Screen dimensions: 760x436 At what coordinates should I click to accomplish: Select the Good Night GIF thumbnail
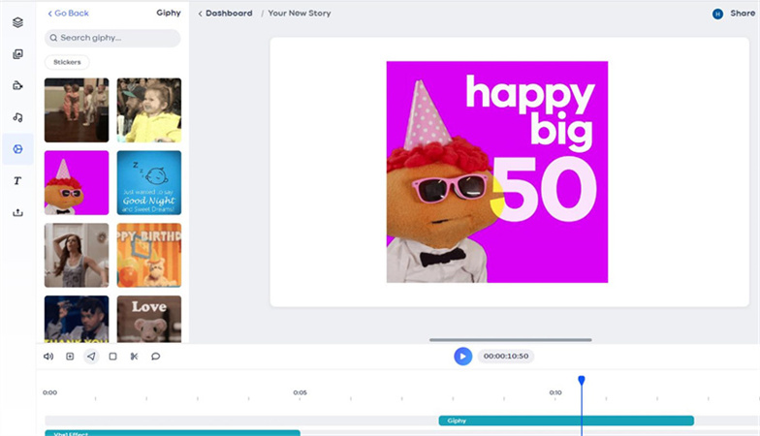149,182
